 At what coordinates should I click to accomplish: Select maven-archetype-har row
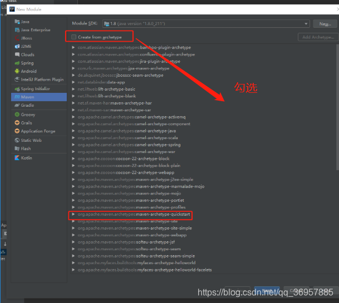coord(115,103)
